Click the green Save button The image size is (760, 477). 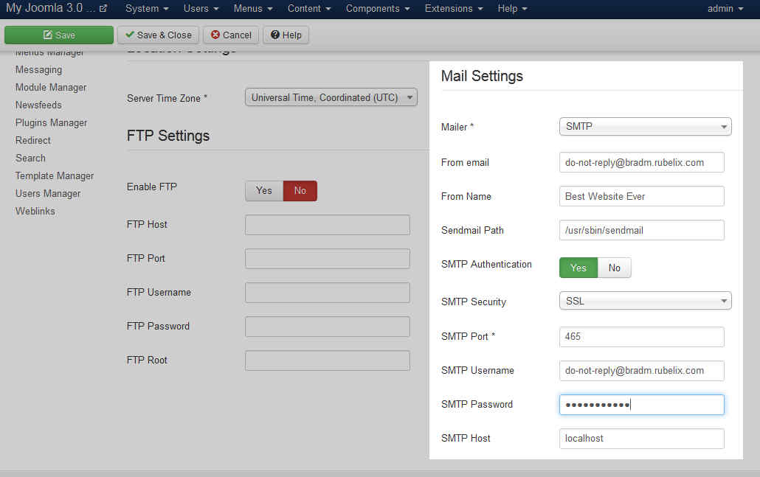59,35
